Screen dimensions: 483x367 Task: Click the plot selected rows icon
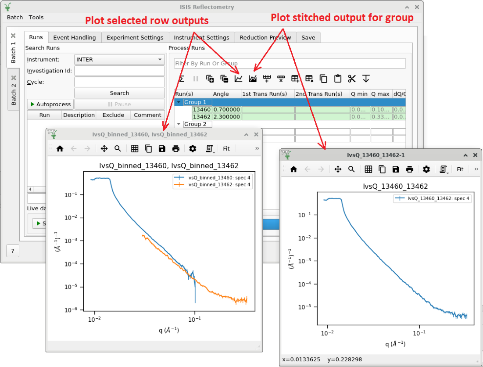(238, 79)
